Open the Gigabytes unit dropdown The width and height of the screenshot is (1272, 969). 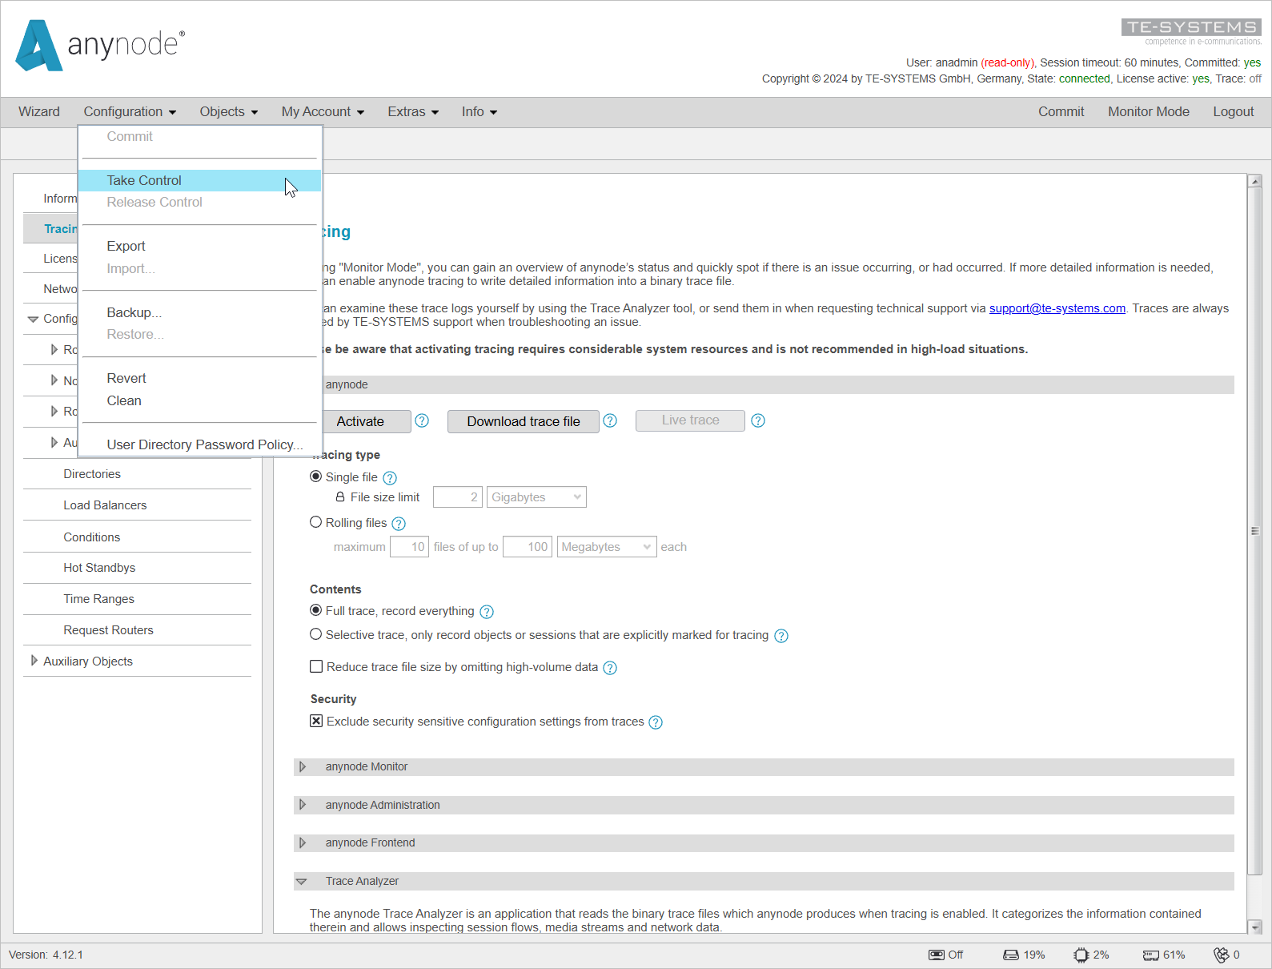(x=536, y=497)
